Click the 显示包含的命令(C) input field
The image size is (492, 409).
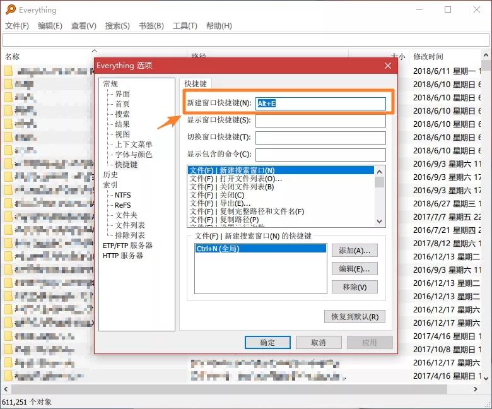[x=320, y=155]
